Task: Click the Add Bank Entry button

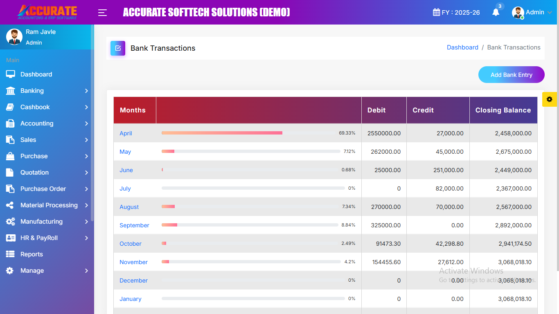Action: tap(511, 75)
